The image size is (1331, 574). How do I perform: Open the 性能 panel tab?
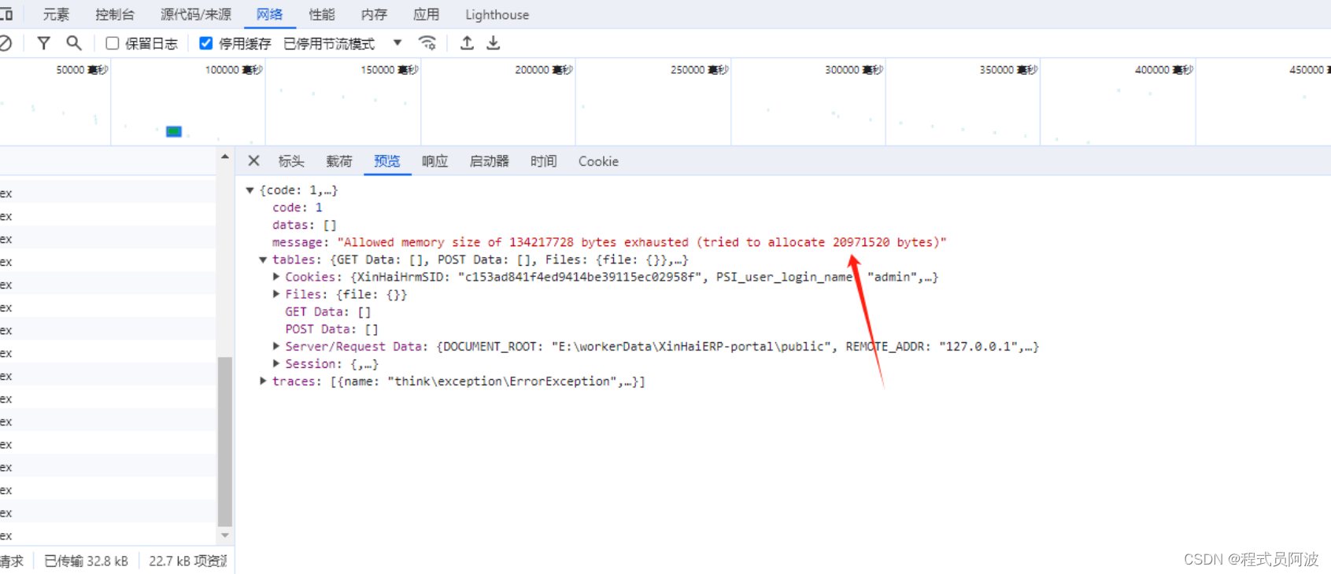322,14
